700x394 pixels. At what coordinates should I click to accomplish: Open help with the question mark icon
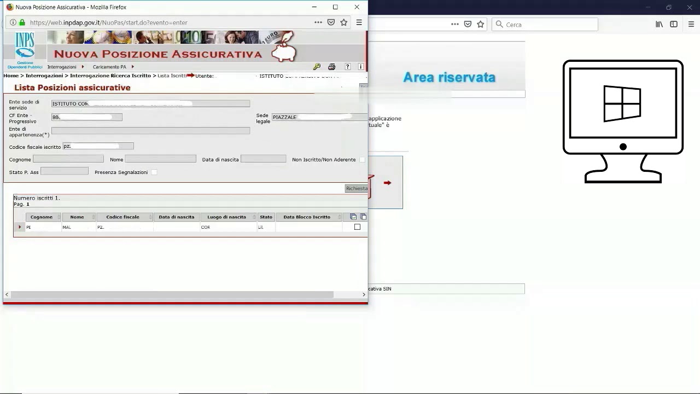click(x=347, y=67)
